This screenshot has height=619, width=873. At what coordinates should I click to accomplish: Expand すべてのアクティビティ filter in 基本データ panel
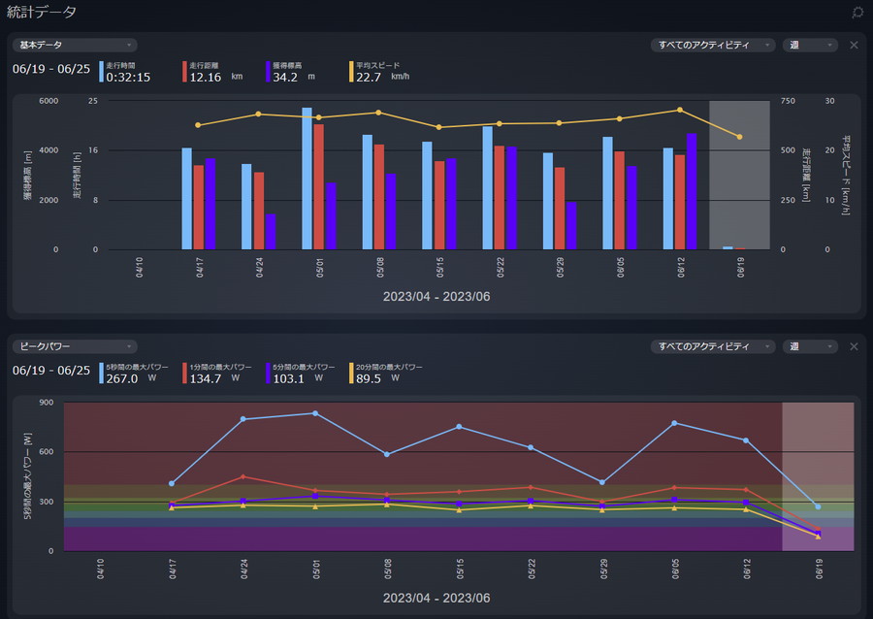click(x=714, y=45)
